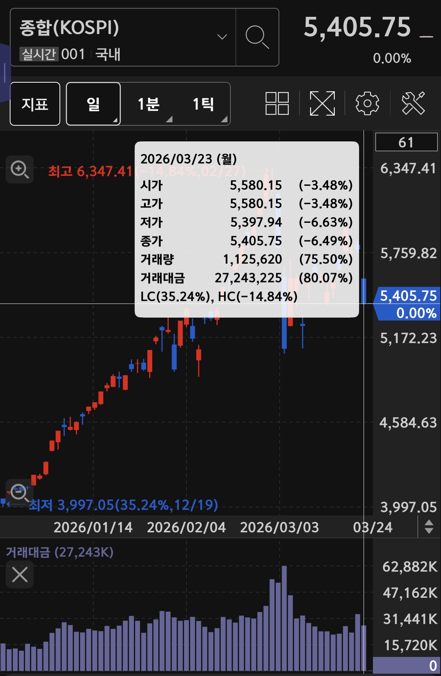Select the 1틱 tick period tab
Screen dimensions: 441x676
pos(203,104)
